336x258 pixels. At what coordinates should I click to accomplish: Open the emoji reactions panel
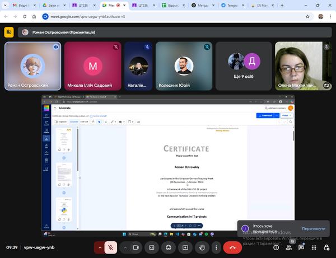pos(168,247)
